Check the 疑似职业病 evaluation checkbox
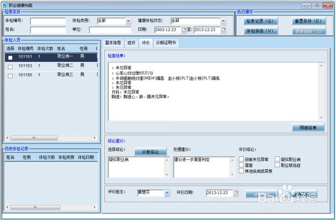Viewport: 336px width, 220px height. click(277, 159)
